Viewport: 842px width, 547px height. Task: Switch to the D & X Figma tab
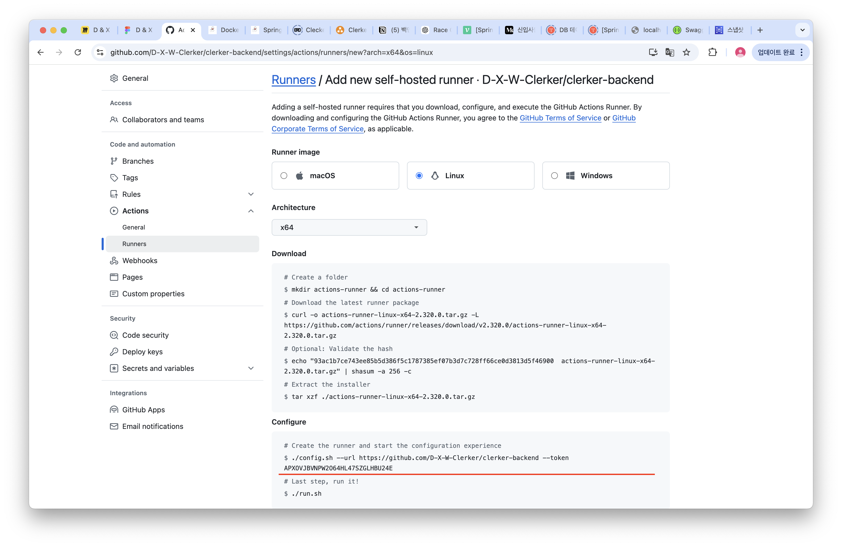pyautogui.click(x=138, y=30)
